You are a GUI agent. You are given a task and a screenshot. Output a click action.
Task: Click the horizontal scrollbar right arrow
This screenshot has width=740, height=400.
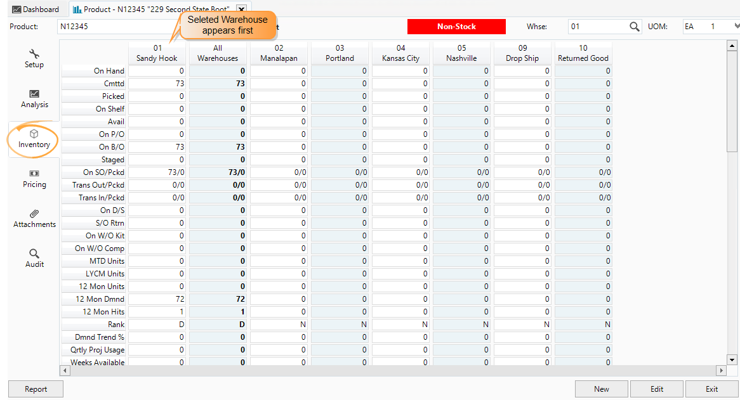tap(722, 370)
